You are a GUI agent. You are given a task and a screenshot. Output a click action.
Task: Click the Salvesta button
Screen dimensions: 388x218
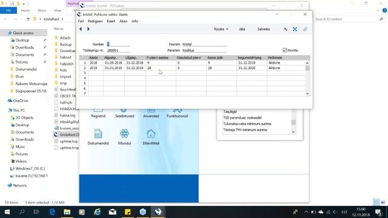264,29
